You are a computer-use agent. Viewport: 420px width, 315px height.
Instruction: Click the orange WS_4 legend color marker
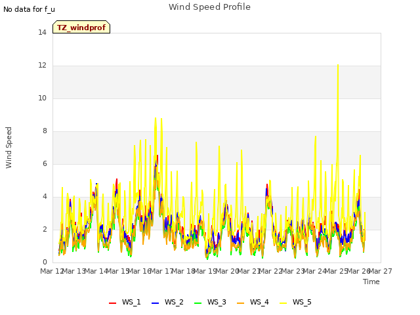pyautogui.click(x=240, y=303)
